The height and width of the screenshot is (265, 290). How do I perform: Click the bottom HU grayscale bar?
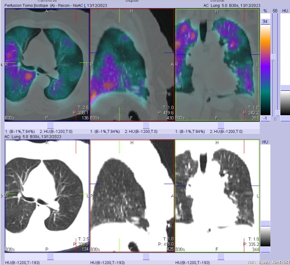[265, 236]
